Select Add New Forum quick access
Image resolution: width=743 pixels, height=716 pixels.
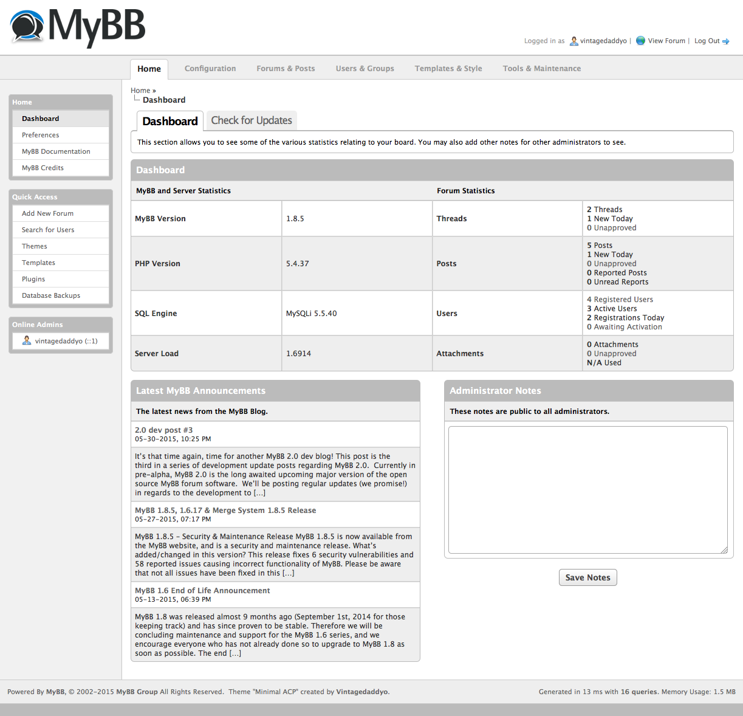point(47,213)
